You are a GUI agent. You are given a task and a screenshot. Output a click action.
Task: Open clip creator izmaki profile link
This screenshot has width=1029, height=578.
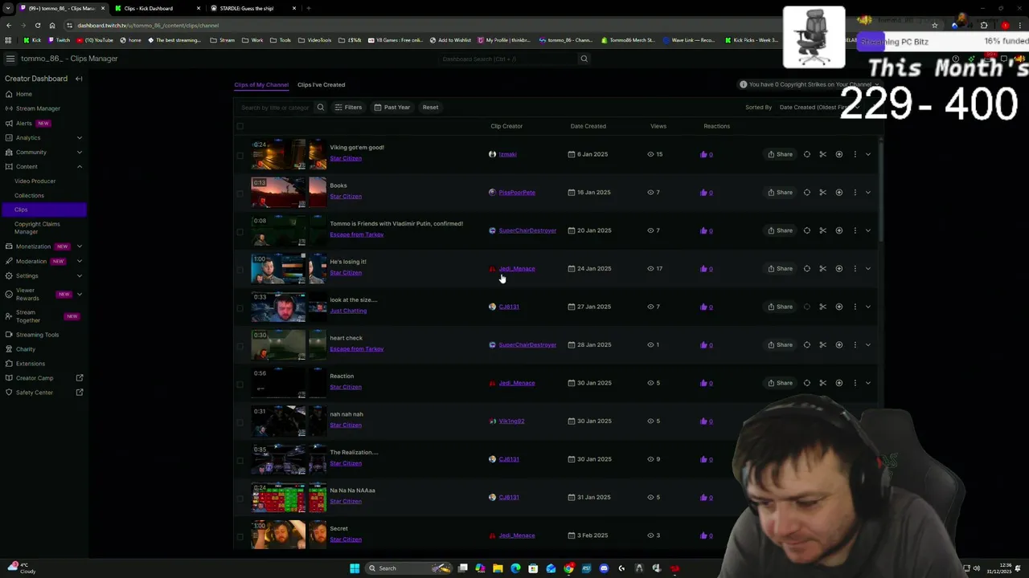(x=507, y=154)
